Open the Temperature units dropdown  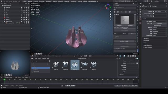tap(160, 36)
